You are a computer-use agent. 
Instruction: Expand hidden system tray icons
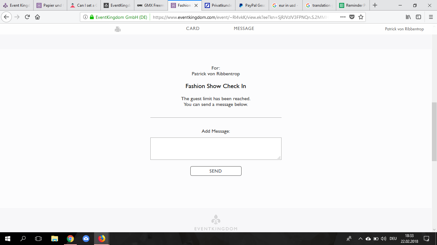tap(360, 239)
